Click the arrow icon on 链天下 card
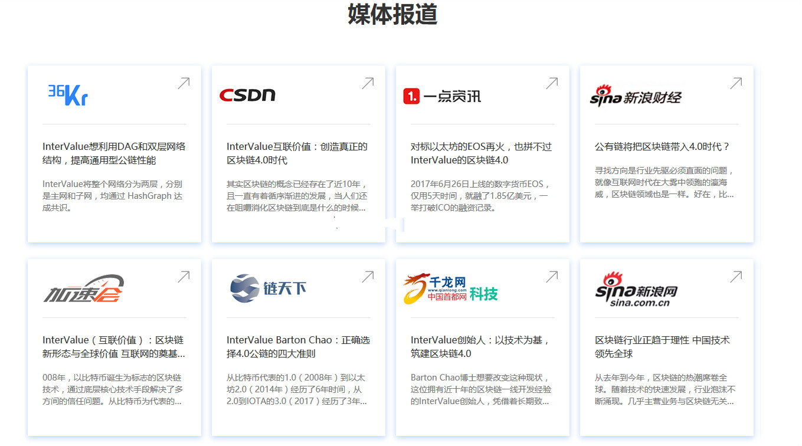This screenshot has height=446, width=802. coord(368,277)
